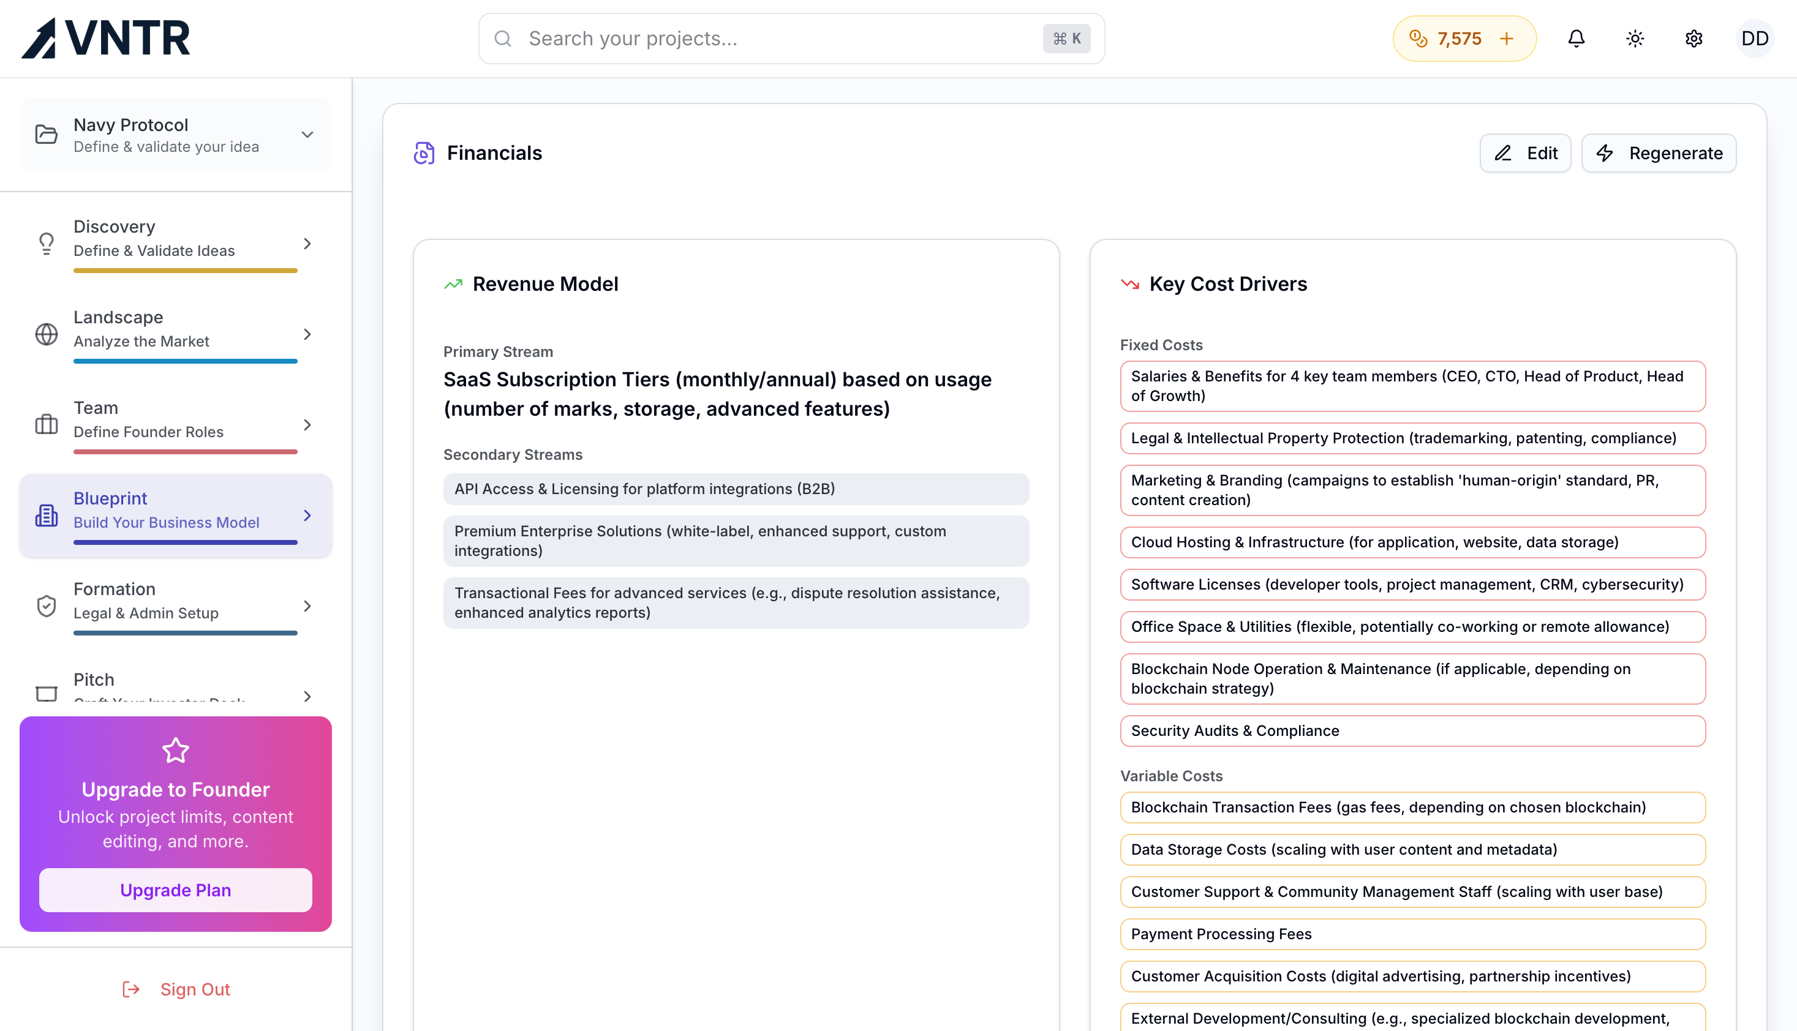
Task: Click the Upgrade Plan button
Action: click(176, 890)
